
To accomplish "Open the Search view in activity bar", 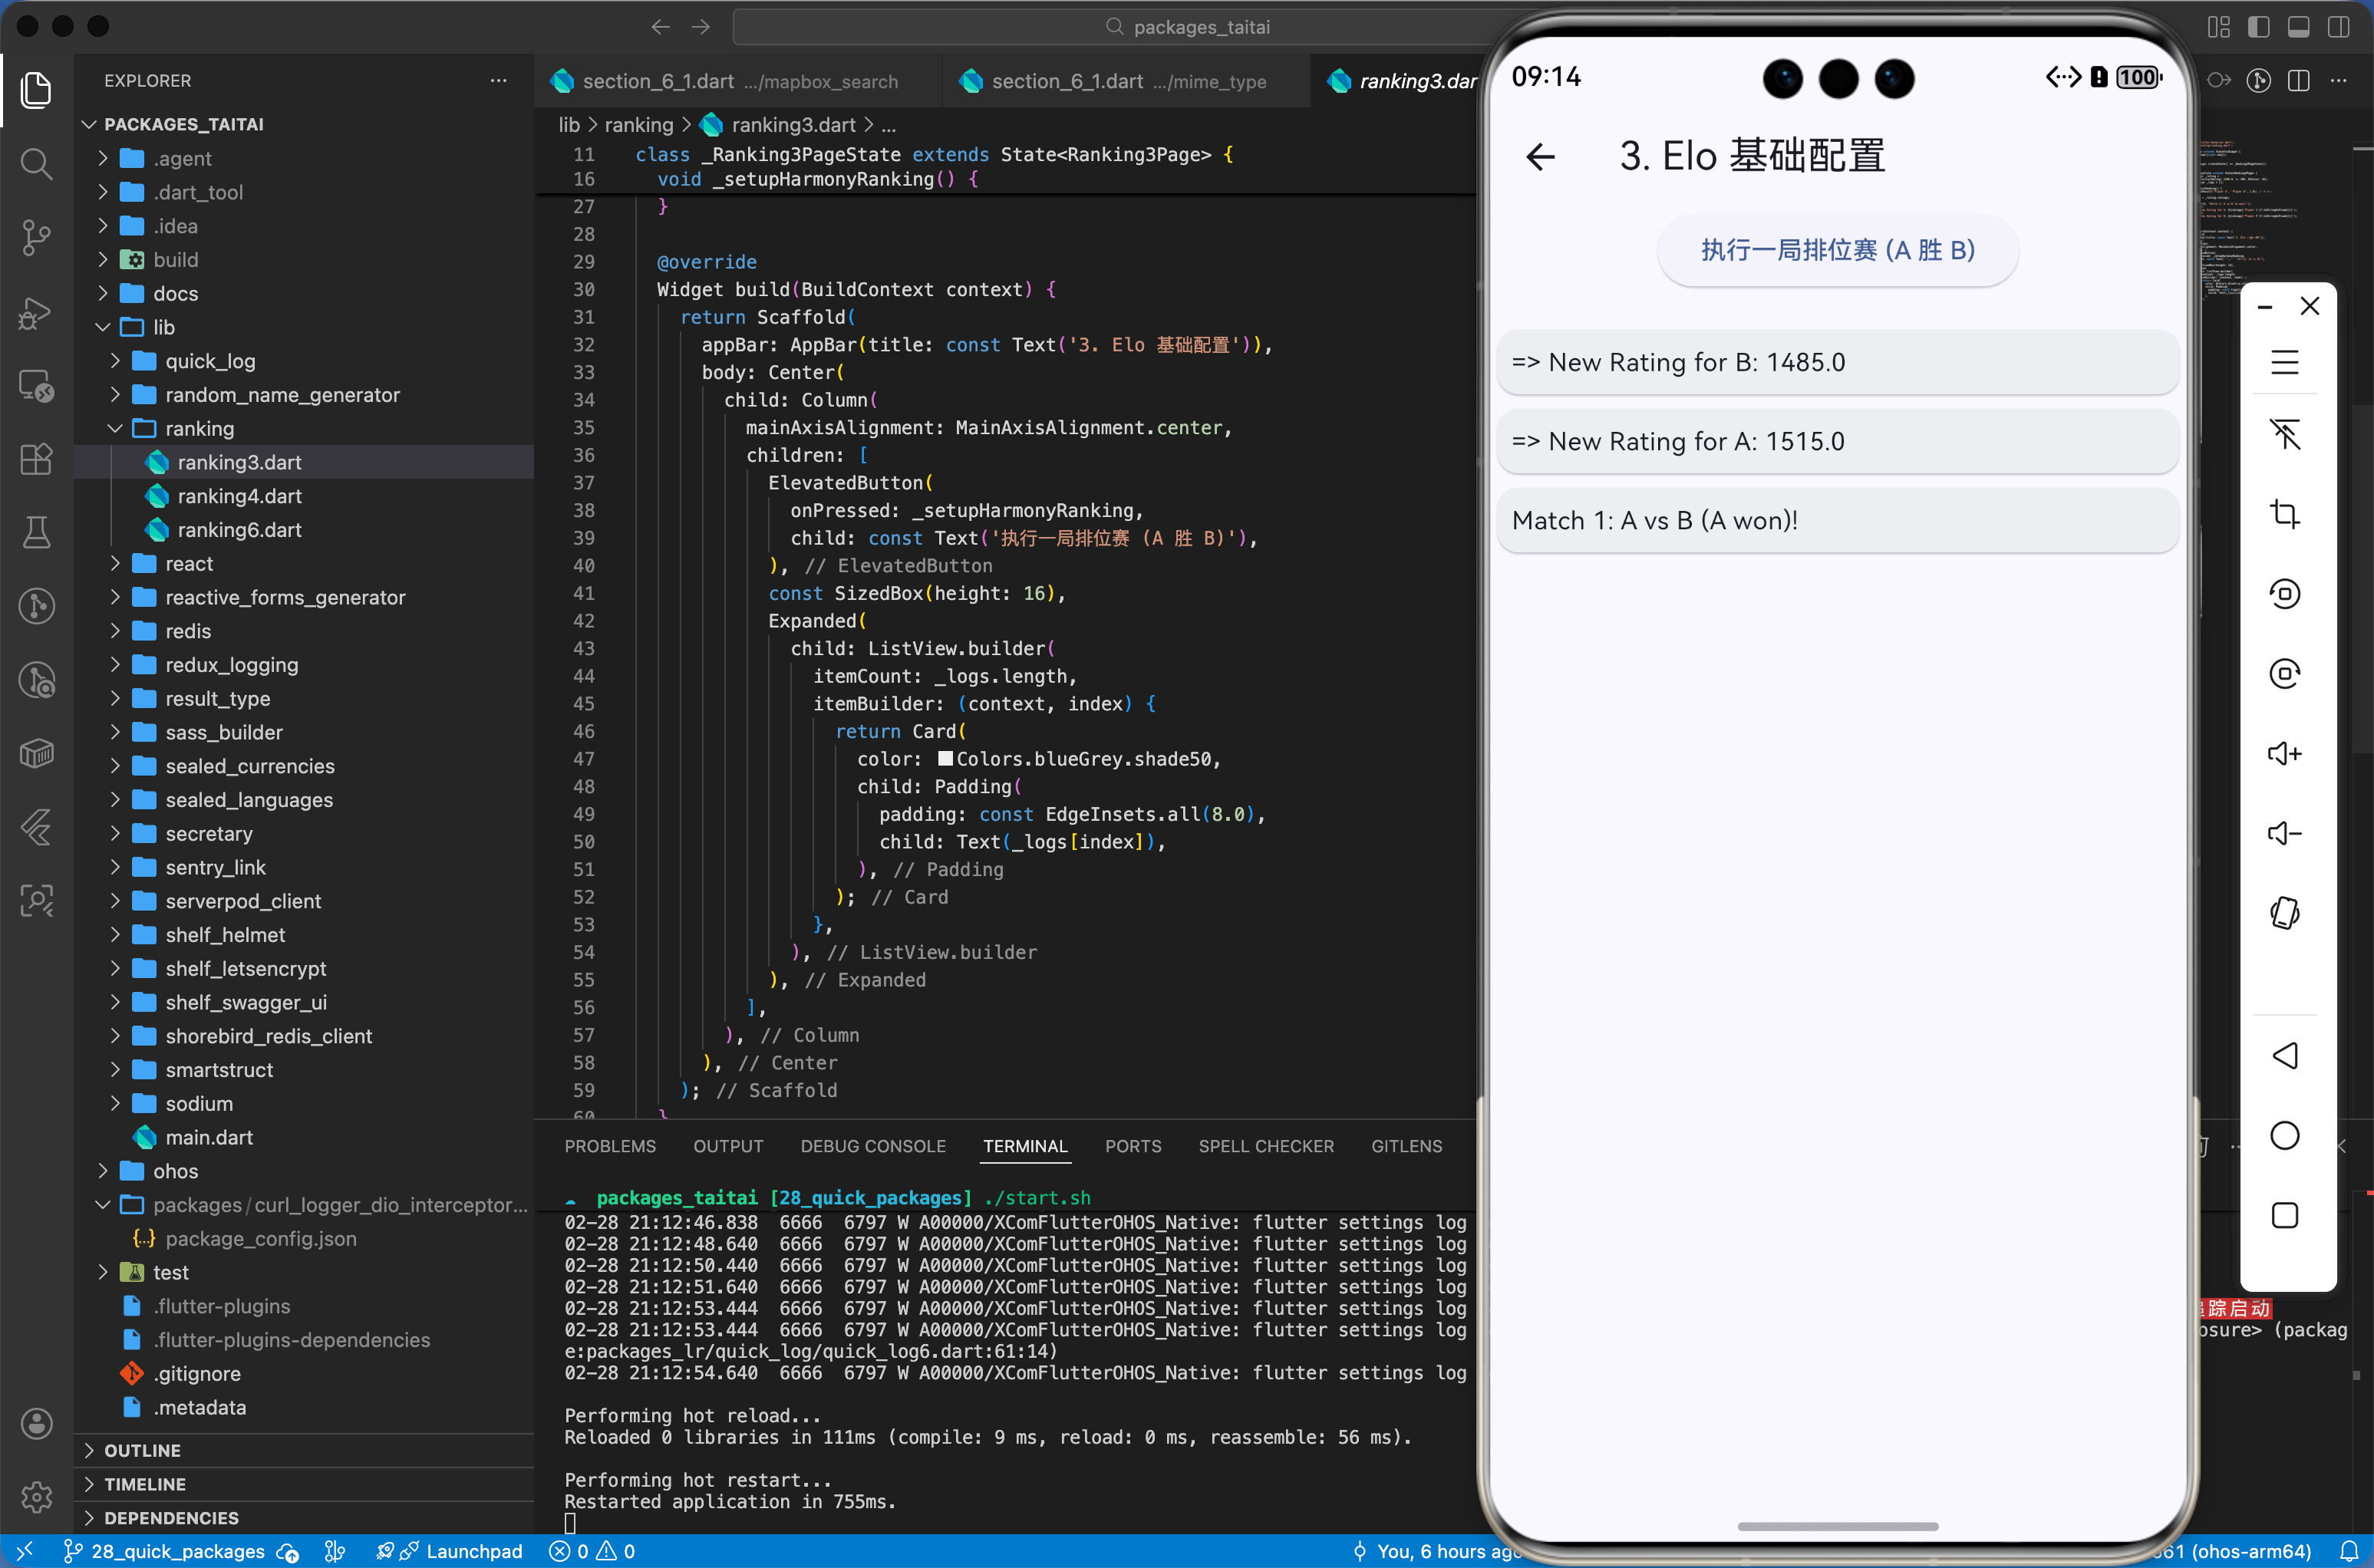I will 36,163.
